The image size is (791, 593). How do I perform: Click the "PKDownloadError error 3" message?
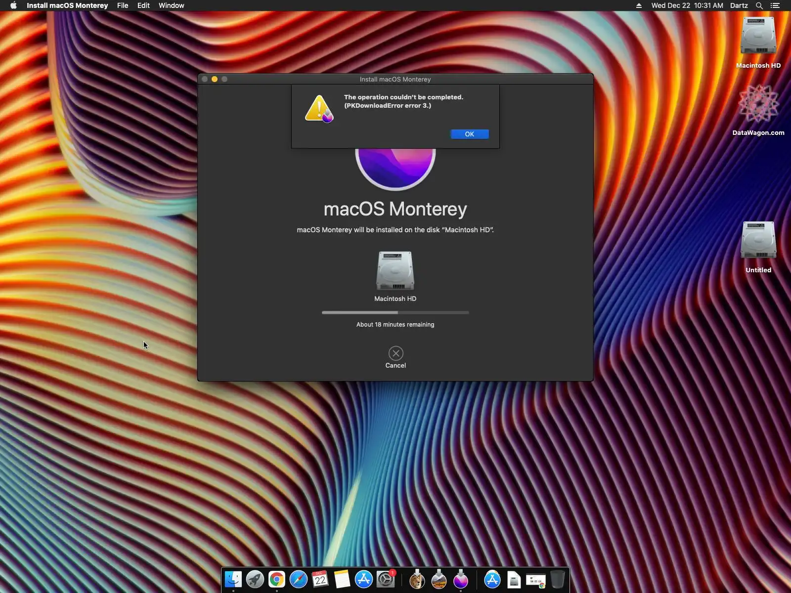[x=388, y=106]
